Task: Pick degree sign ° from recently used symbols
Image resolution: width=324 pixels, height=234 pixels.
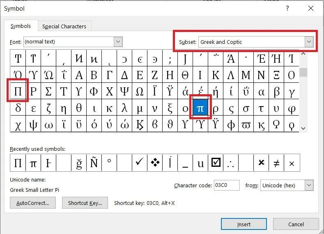Action: tap(109, 163)
